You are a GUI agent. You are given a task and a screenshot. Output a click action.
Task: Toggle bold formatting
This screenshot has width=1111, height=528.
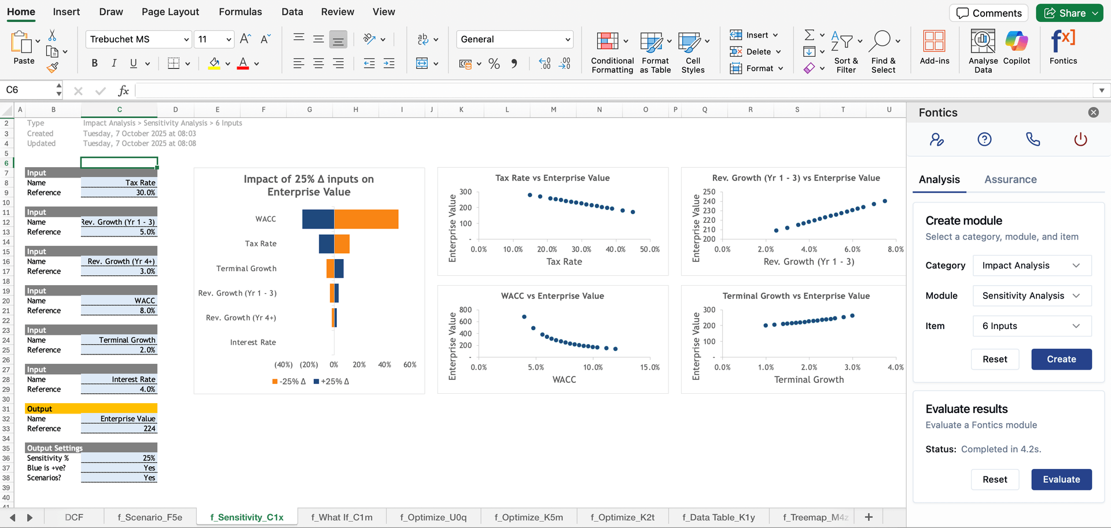94,63
